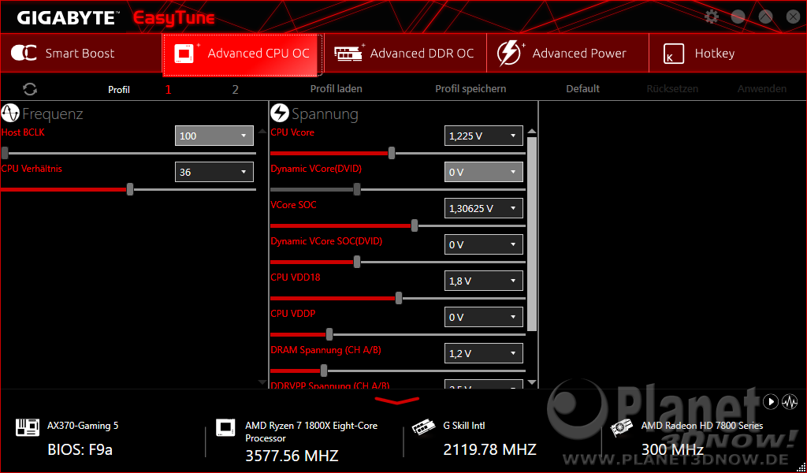
Task: Open the Dynamic VCore SOC(DVID) dropdown
Action: pos(484,244)
